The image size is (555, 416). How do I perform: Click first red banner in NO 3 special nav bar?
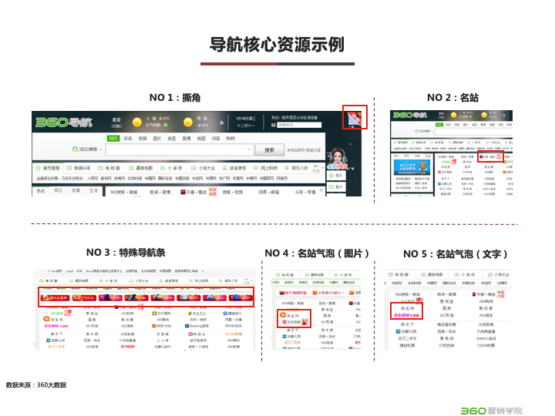pyautogui.click(x=55, y=298)
